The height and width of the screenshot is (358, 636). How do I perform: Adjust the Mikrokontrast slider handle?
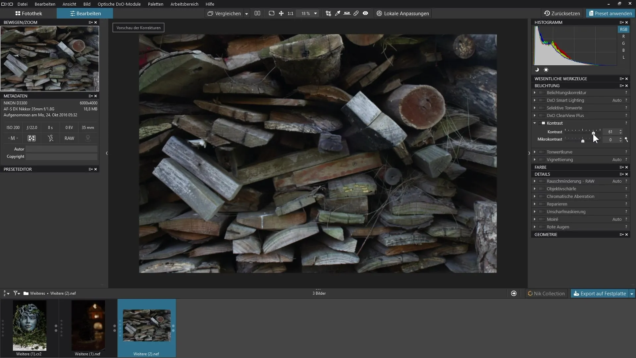click(583, 141)
